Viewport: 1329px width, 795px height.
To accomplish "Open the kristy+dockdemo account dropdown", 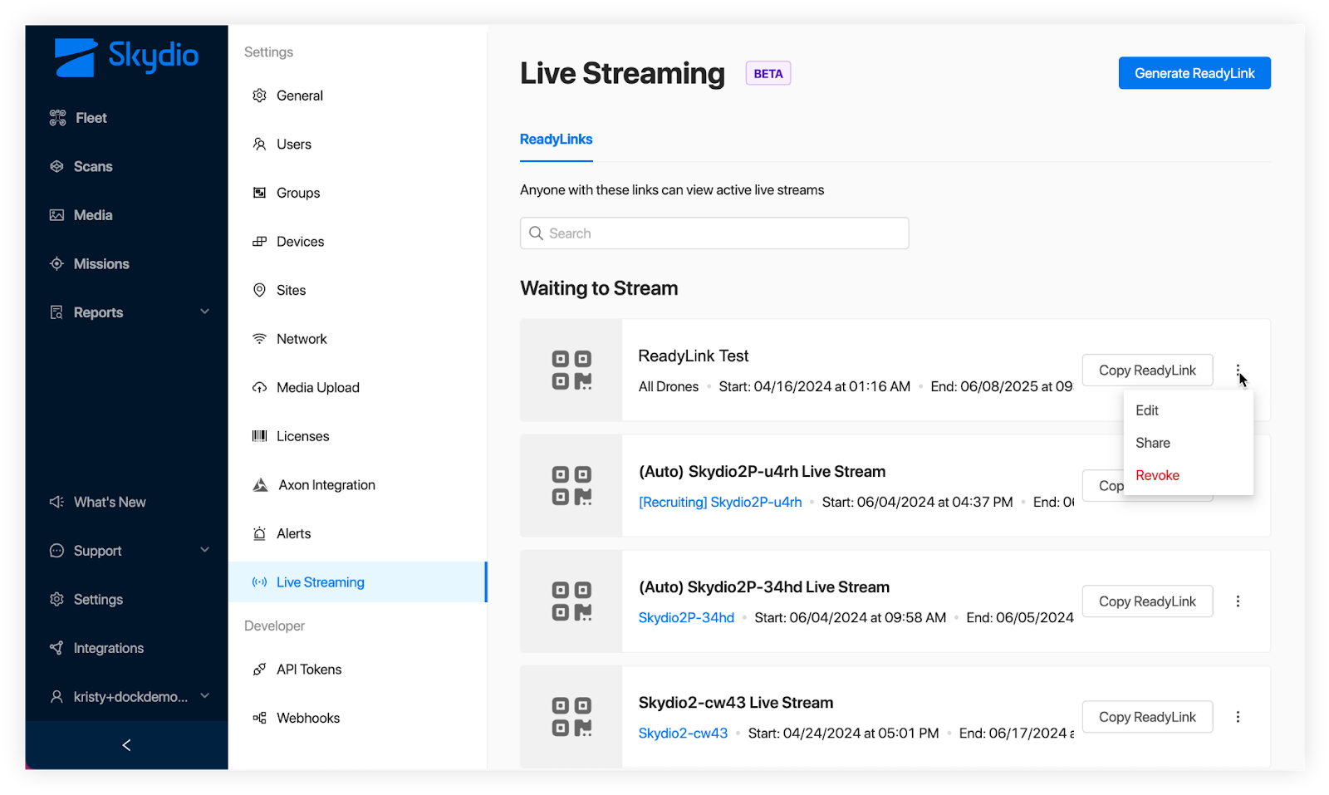I will (204, 696).
